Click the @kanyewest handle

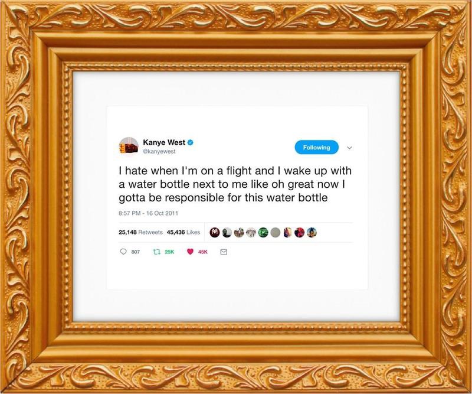click(x=159, y=151)
